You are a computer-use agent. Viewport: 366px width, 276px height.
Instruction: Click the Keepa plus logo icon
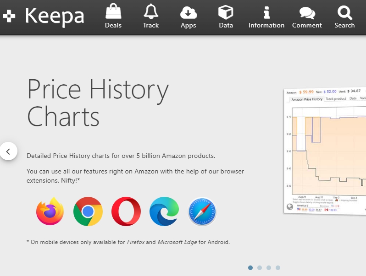(9, 16)
